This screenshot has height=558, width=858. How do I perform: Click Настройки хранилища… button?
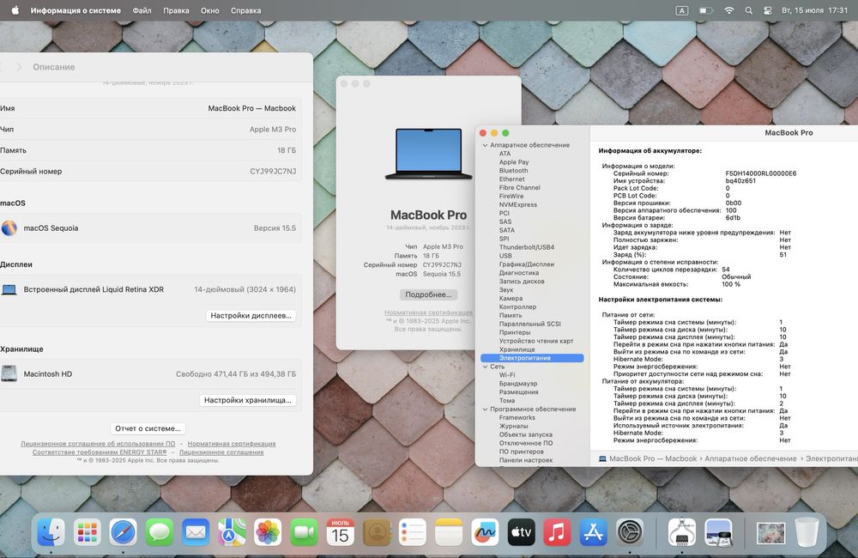[x=248, y=400]
